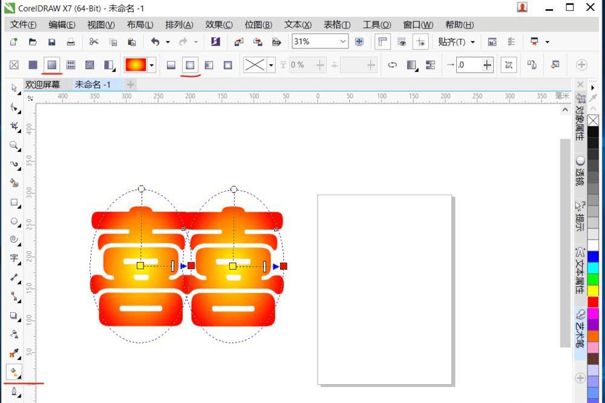The image size is (605, 403).
Task: Select conical fountain fill type
Action: click(x=209, y=65)
